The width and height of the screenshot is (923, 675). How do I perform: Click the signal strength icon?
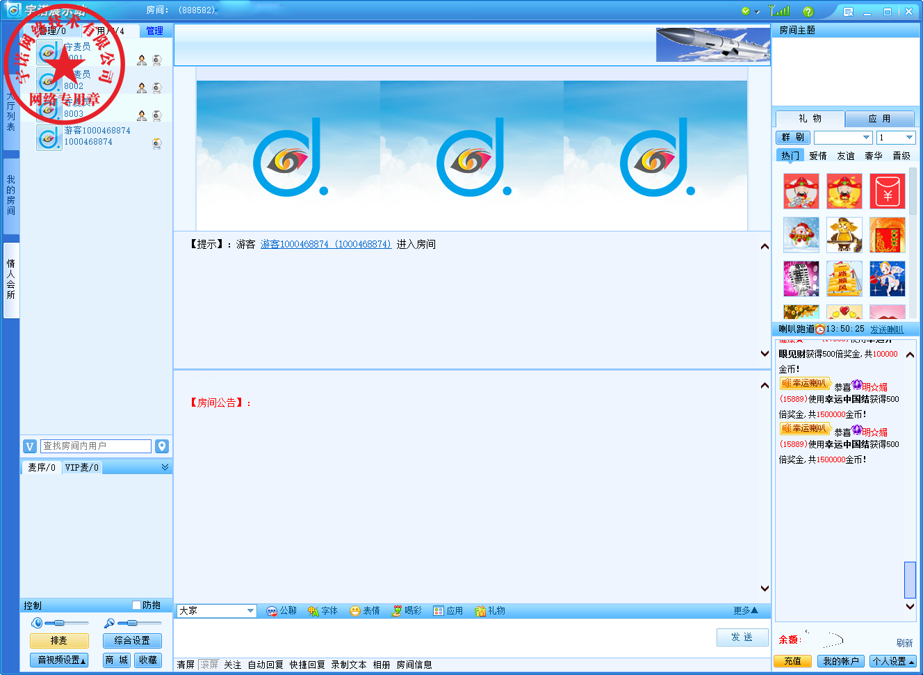(x=780, y=10)
